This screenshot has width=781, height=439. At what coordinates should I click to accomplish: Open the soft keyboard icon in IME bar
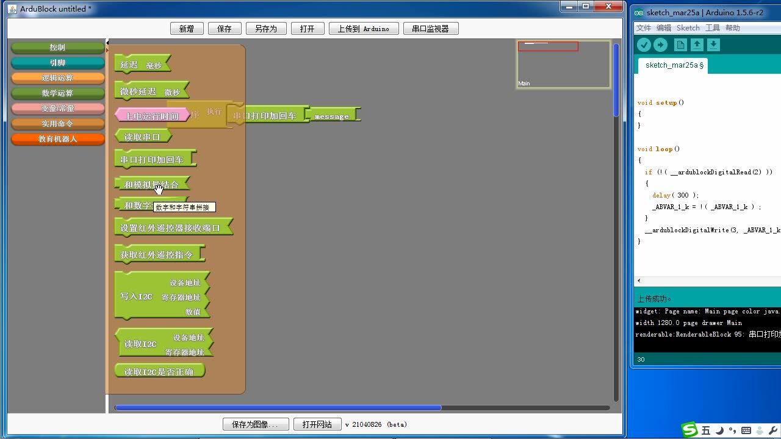point(746,431)
